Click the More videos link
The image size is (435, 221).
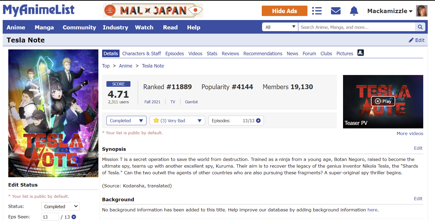tap(410, 133)
